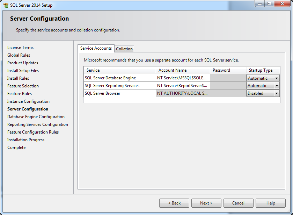
Task: Click Install Rules in the steps list
Action: [18, 78]
